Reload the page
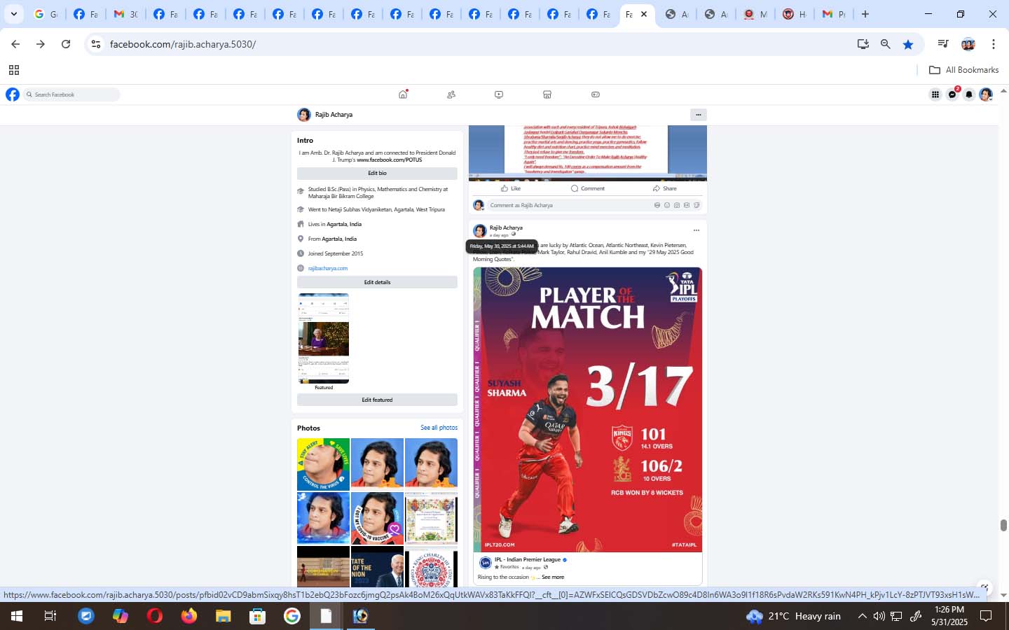Viewport: 1009px width, 630px height. pyautogui.click(x=66, y=44)
